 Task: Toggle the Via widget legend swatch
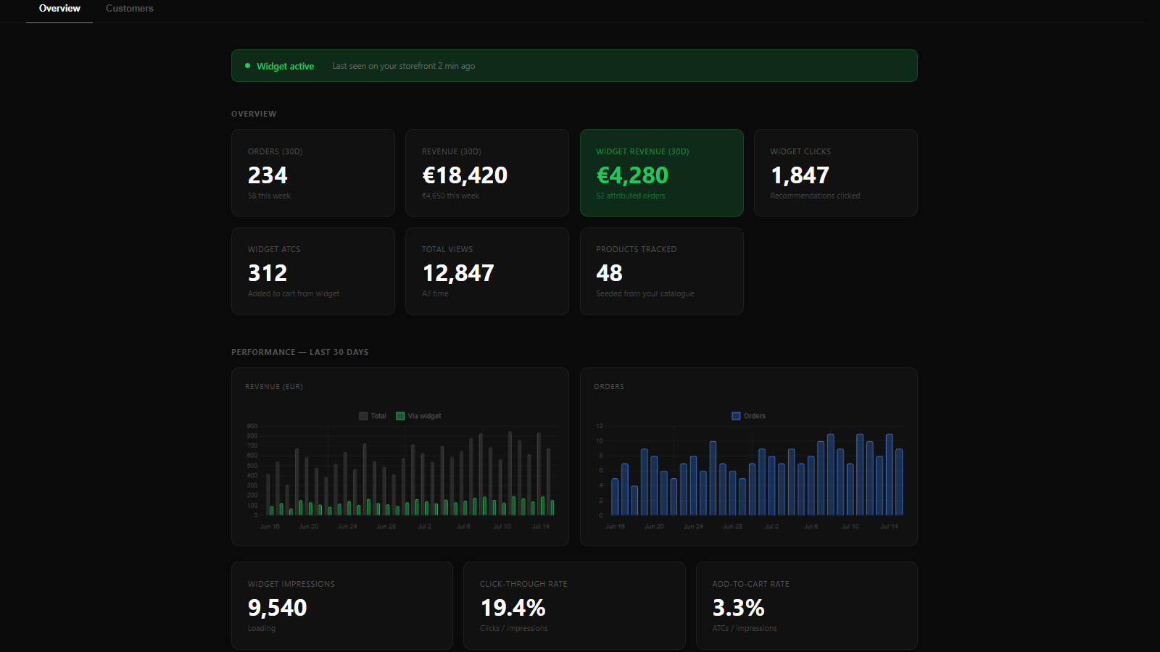[400, 416]
